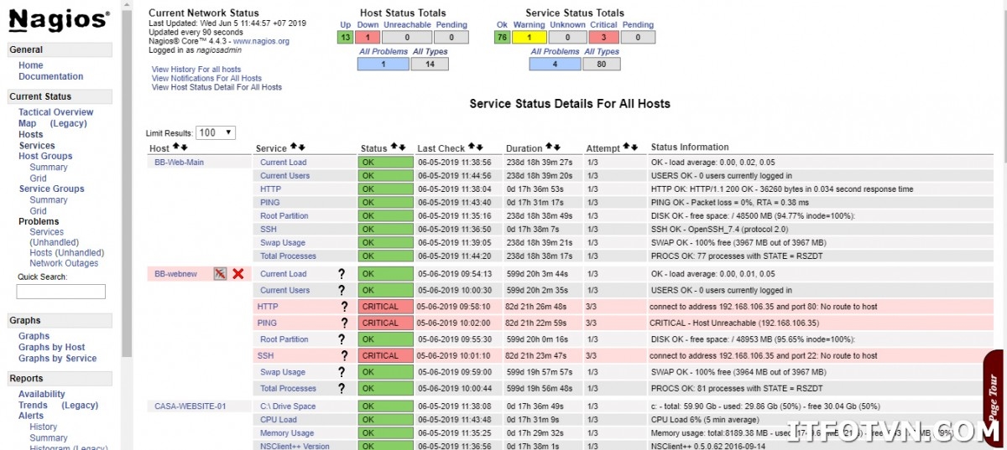The image size is (1007, 450).
Task: Sort Attempt column descending with down arrow
Action: (x=634, y=147)
